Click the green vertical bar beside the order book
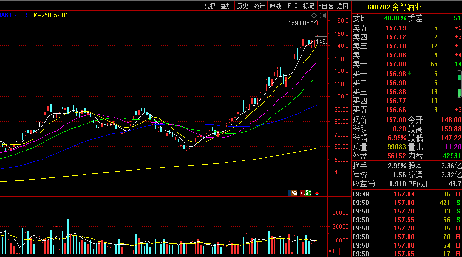 point(459,84)
